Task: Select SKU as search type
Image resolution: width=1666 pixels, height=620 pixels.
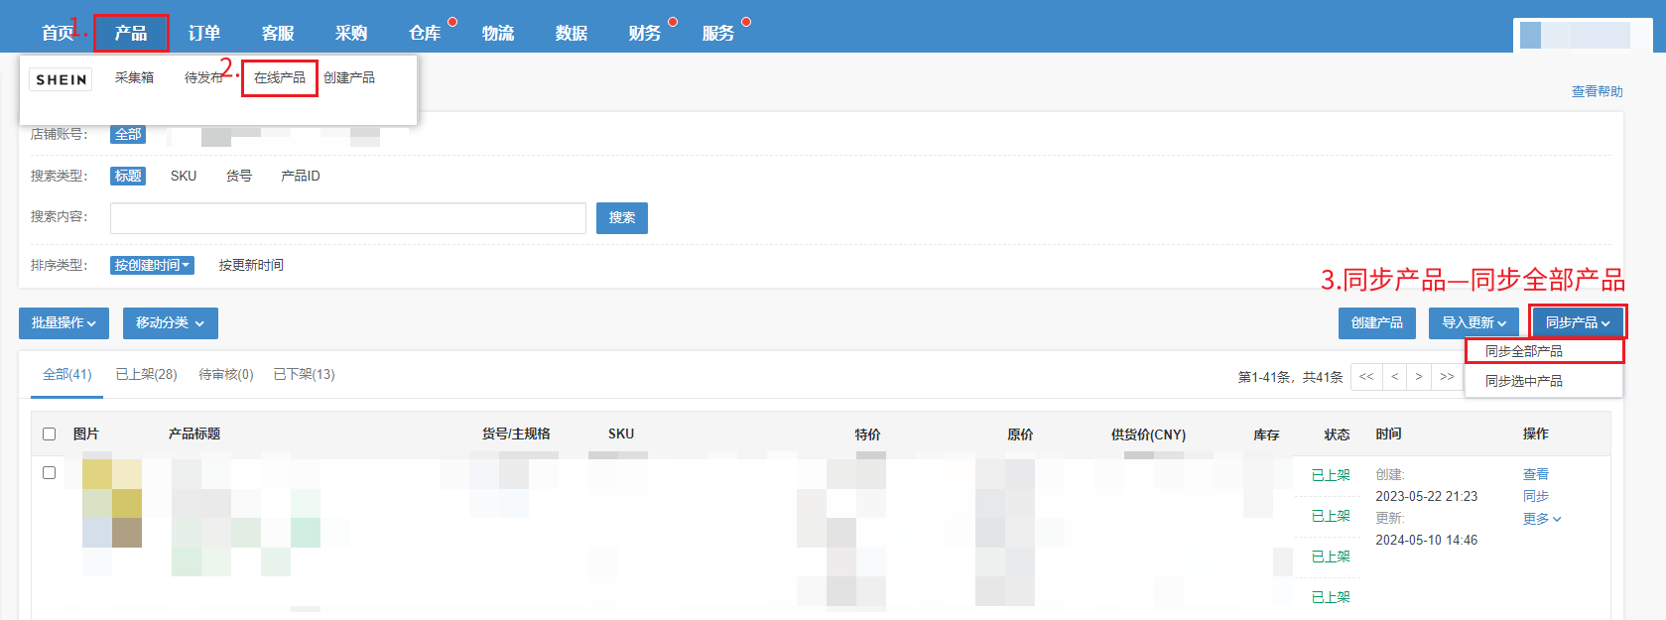Action: click(184, 176)
